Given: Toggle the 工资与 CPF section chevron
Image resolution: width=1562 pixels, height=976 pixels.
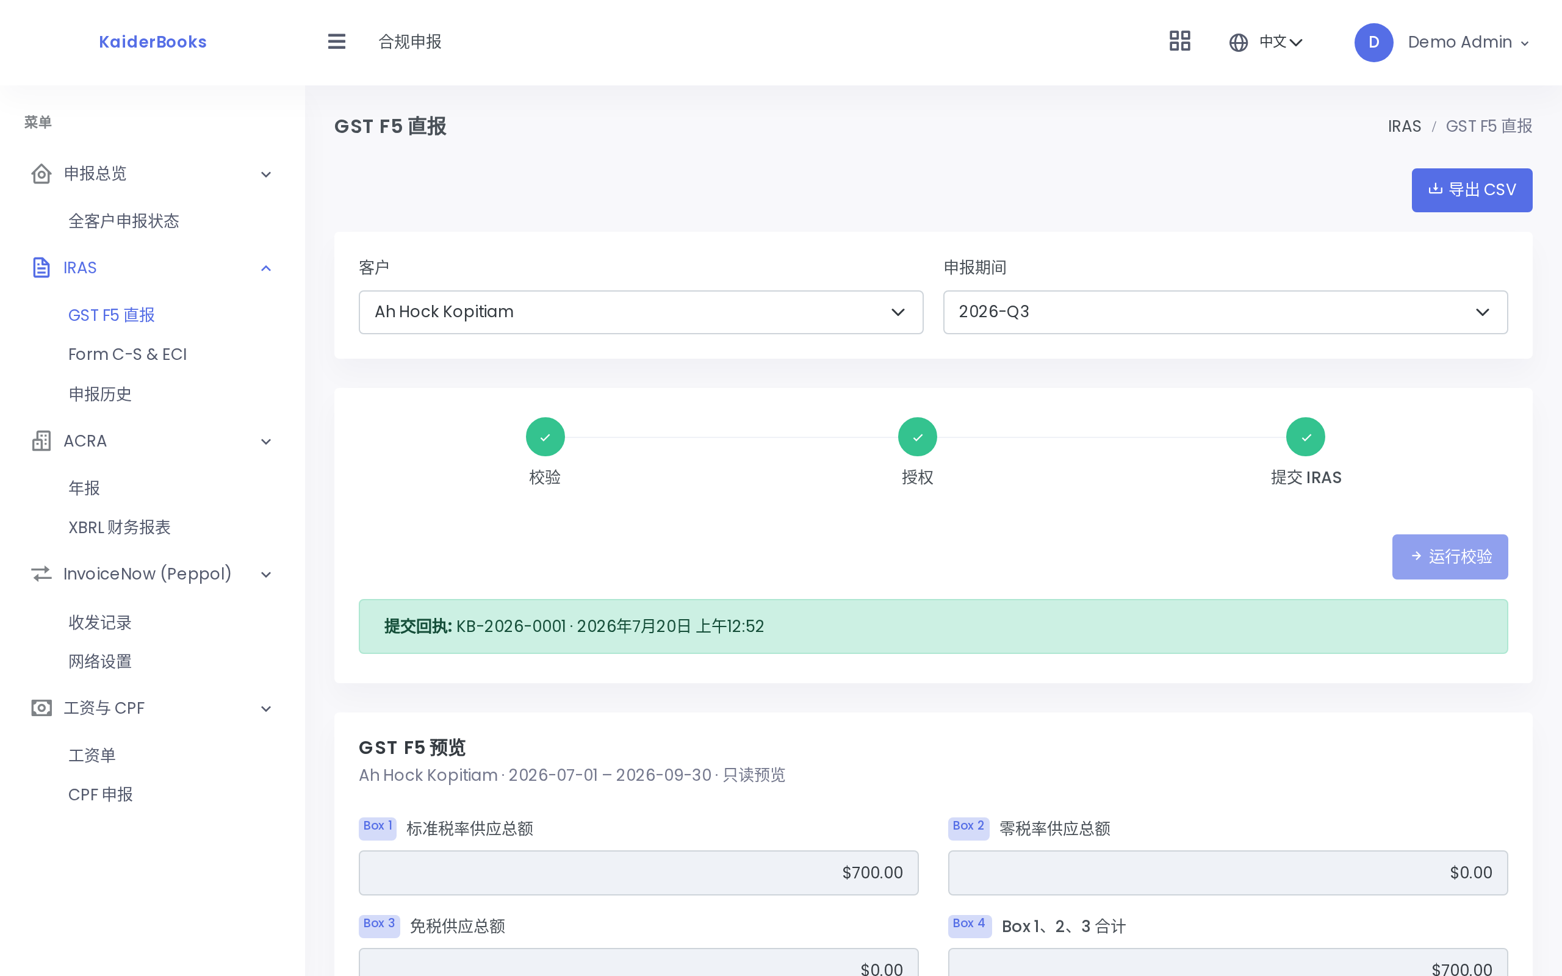Looking at the screenshot, I should pyautogui.click(x=266, y=709).
